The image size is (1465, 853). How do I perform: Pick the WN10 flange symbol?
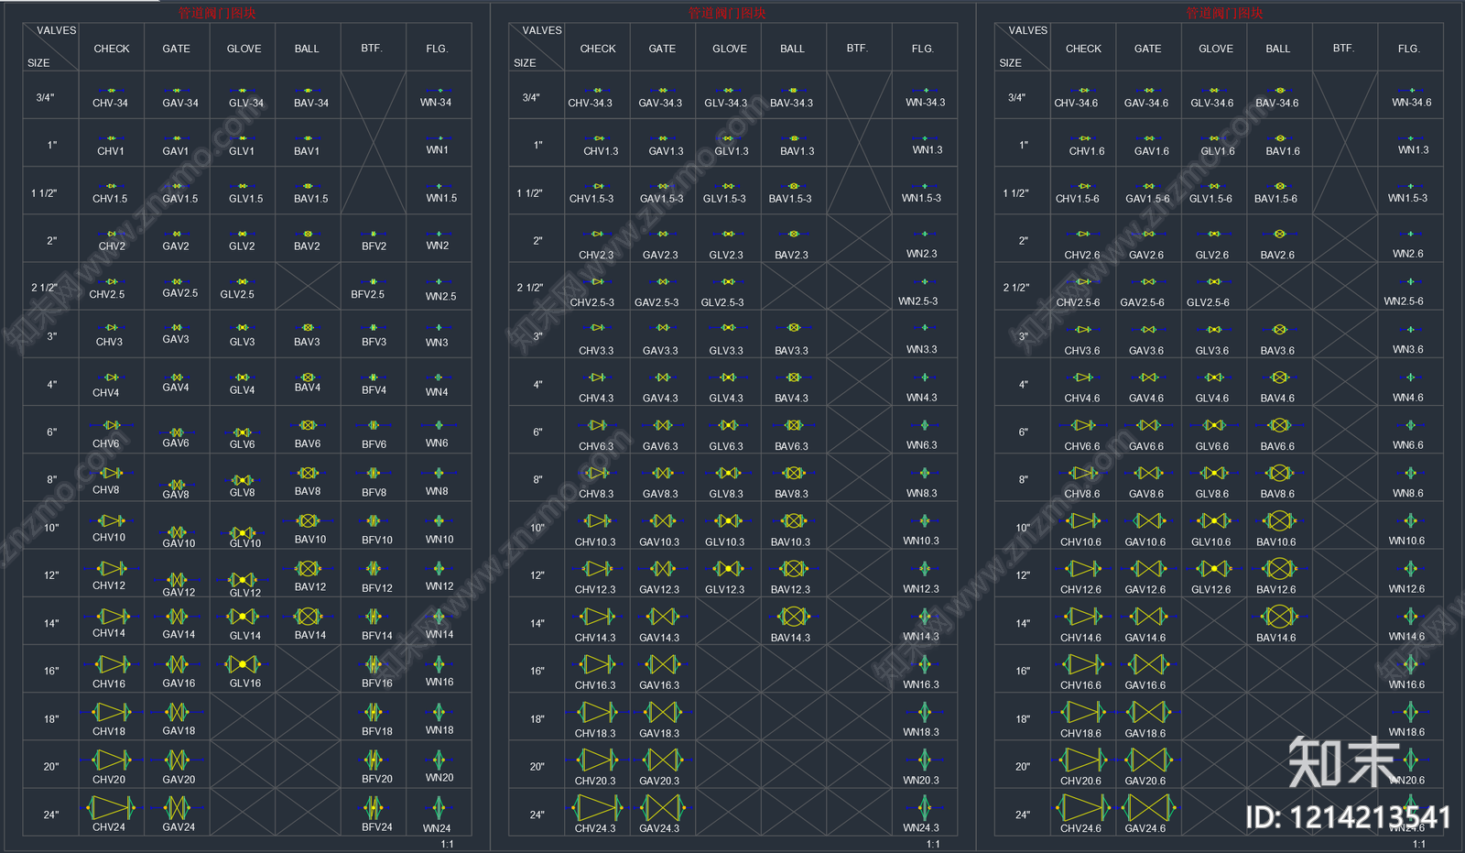439,521
